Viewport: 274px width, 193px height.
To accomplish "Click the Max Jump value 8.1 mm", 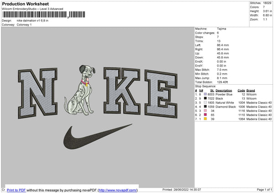I will tap(222, 78).
